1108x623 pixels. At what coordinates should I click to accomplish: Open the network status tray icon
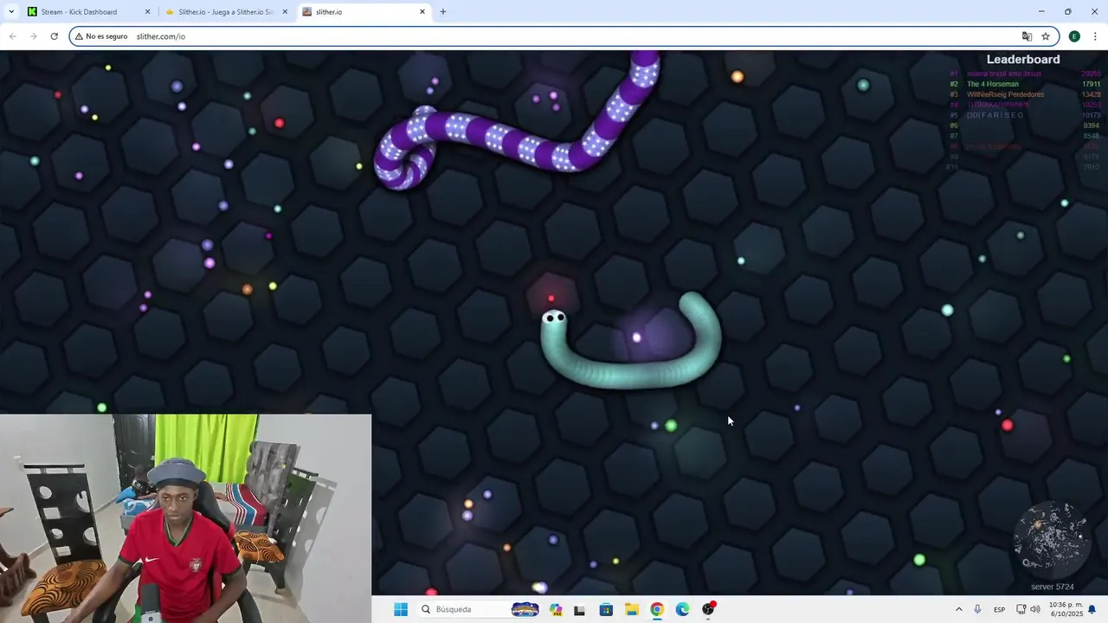[1021, 609]
